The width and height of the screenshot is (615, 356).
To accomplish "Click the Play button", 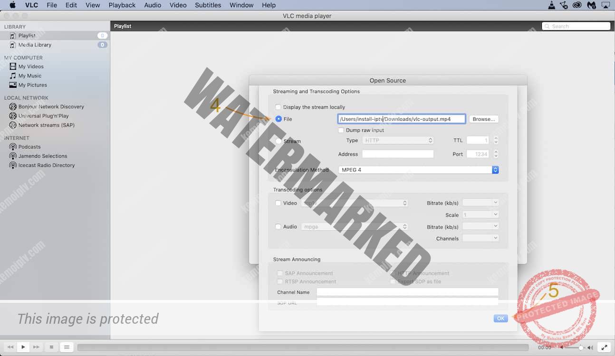I will (23, 347).
